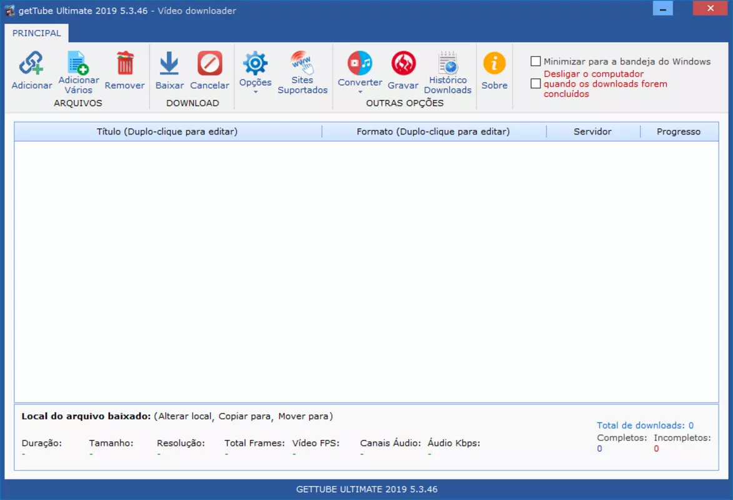Click the Local do arquivo baixado label
The width and height of the screenshot is (733, 500).
click(86, 416)
